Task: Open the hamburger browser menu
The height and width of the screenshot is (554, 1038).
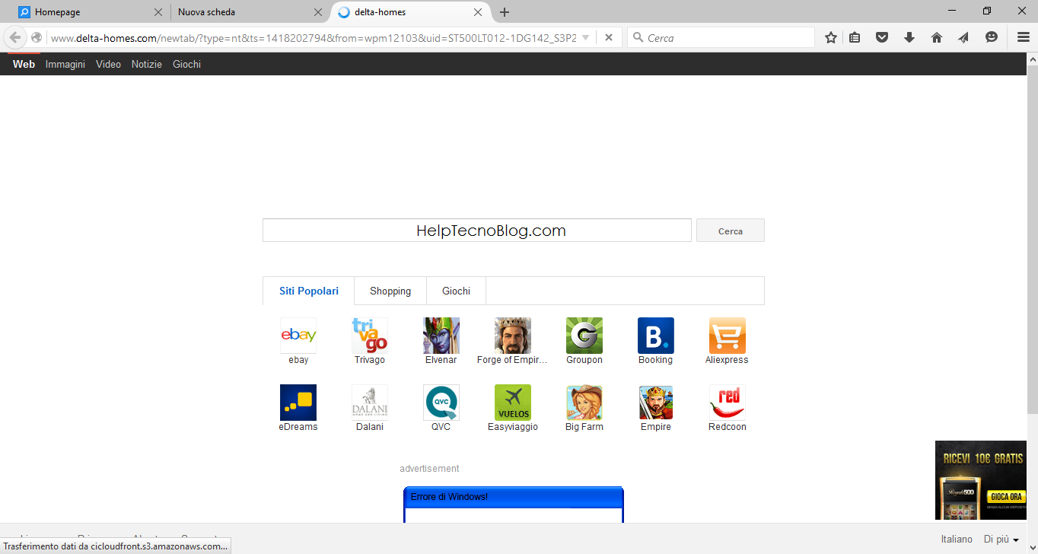Action: click(x=1024, y=37)
